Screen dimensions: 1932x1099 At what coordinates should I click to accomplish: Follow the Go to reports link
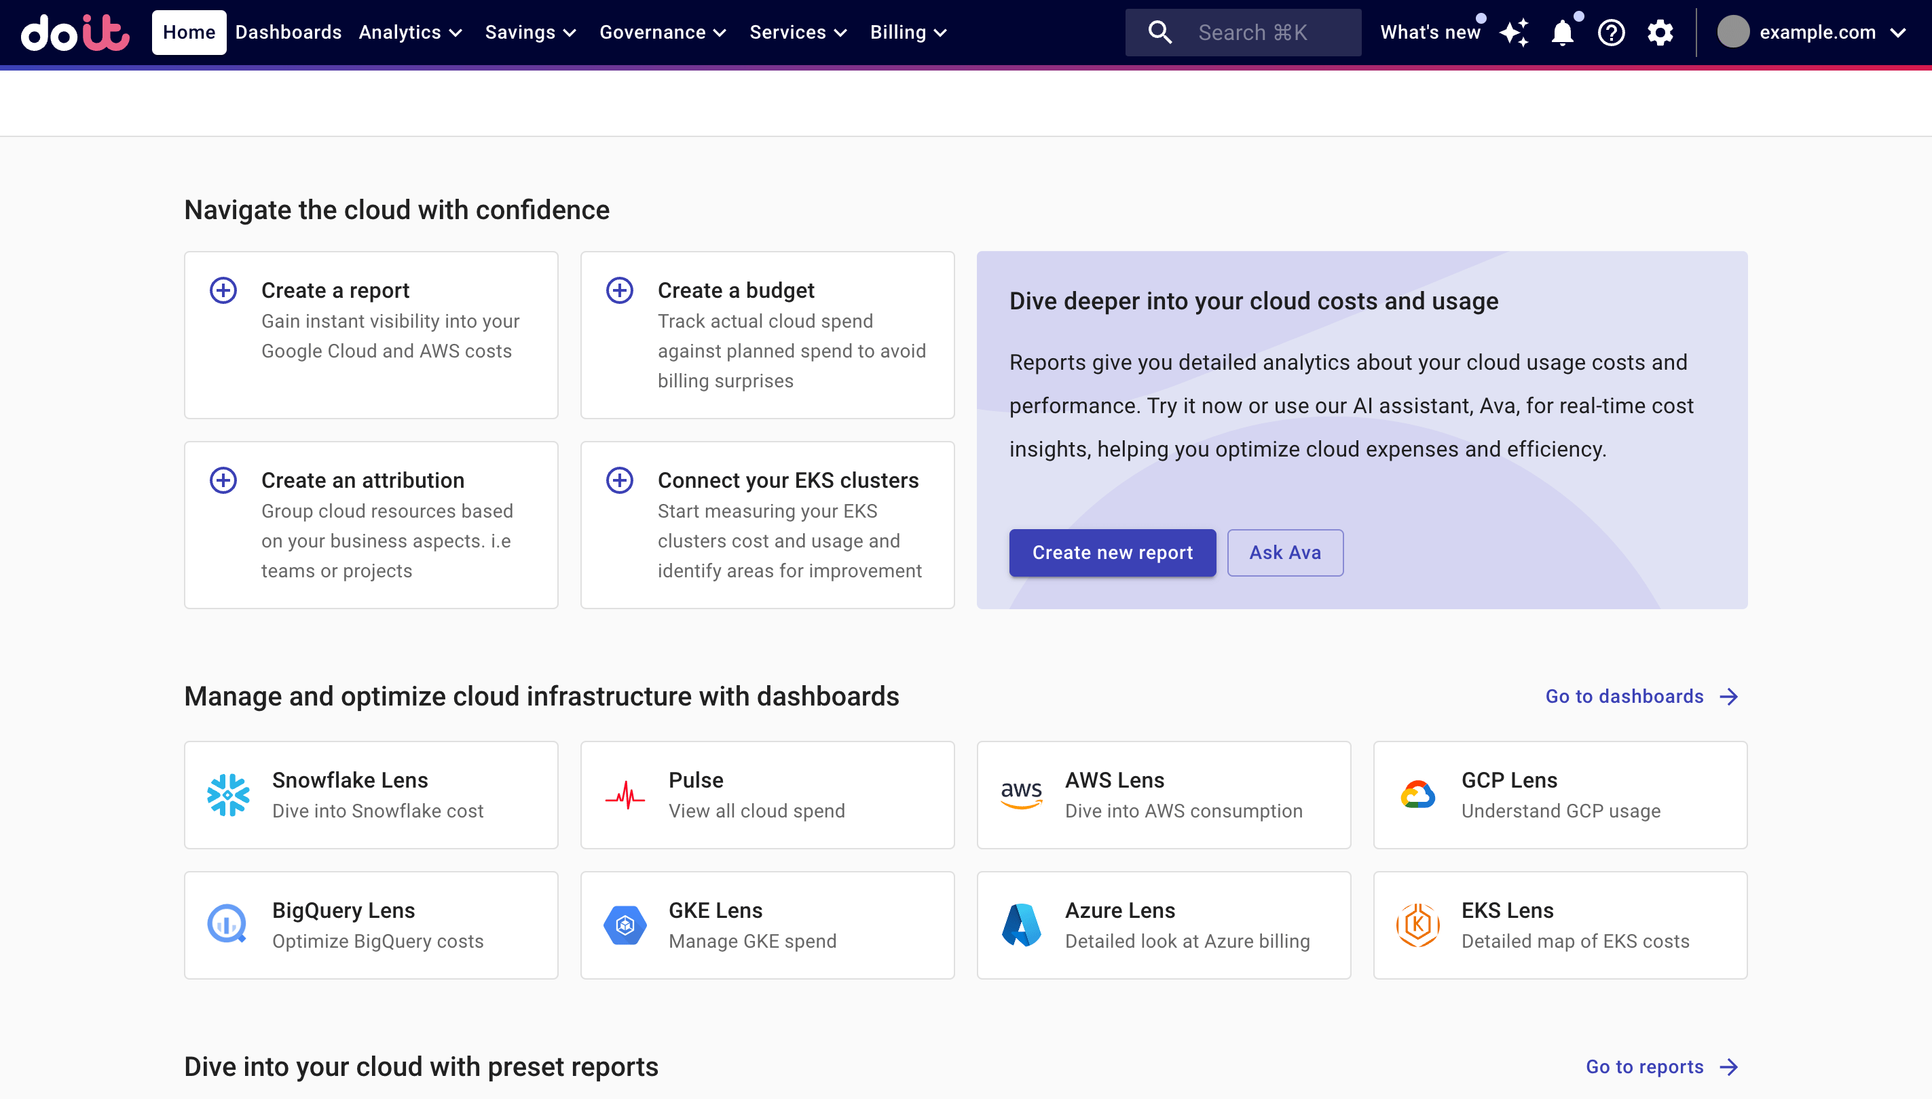point(1645,1067)
